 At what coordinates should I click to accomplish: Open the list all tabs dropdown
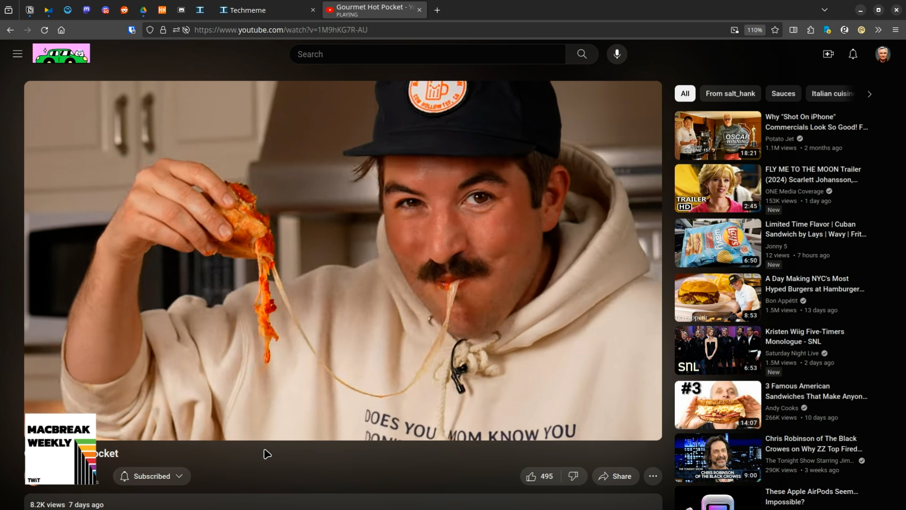pyautogui.click(x=824, y=10)
